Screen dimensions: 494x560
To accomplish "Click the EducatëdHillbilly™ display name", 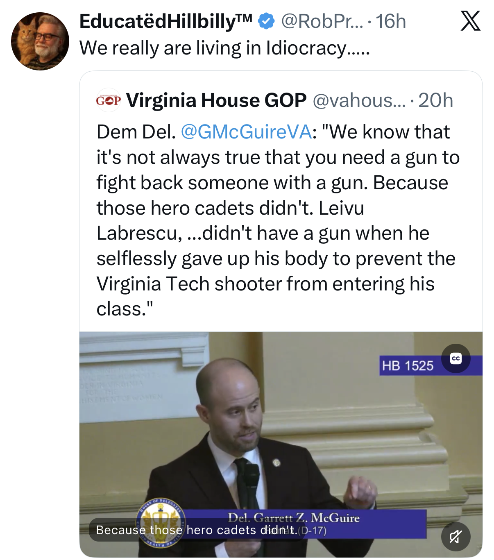I will (165, 21).
